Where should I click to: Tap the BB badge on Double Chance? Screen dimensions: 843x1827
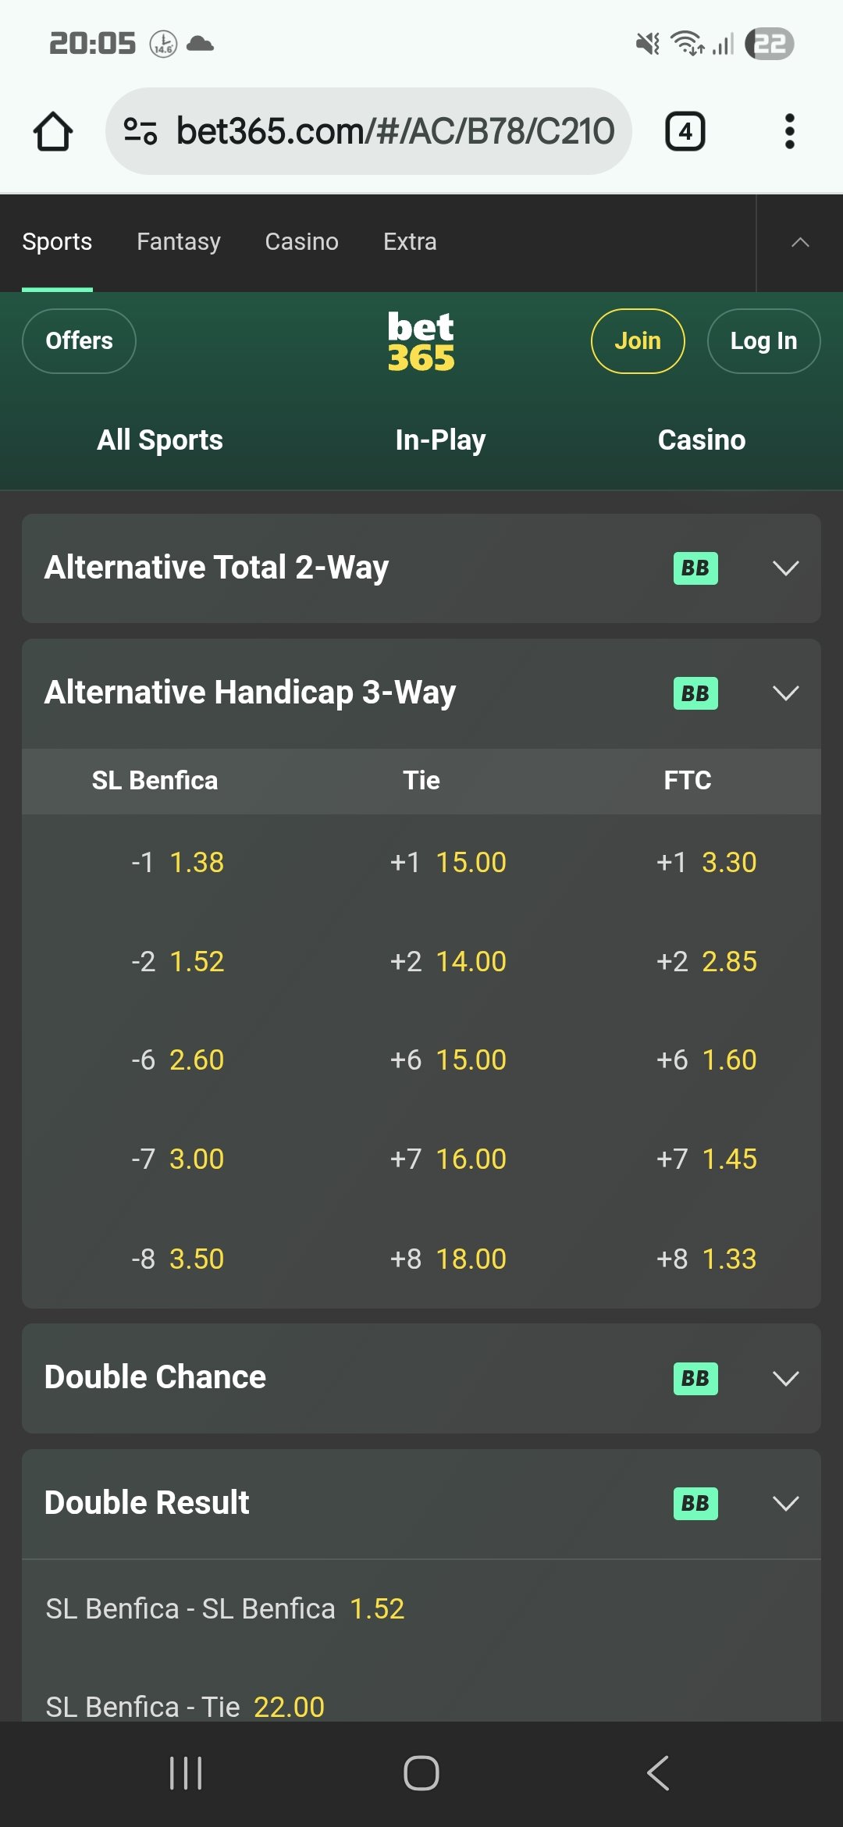tap(695, 1379)
